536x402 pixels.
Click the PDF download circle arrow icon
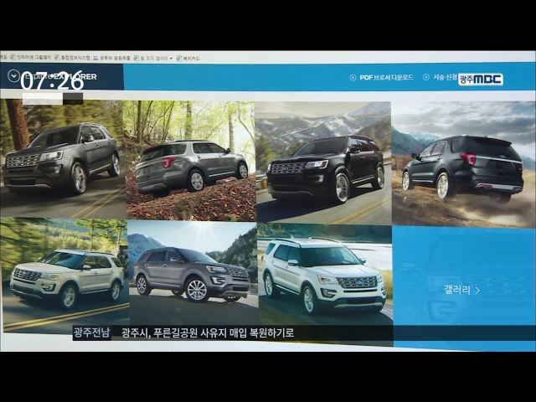[353, 78]
